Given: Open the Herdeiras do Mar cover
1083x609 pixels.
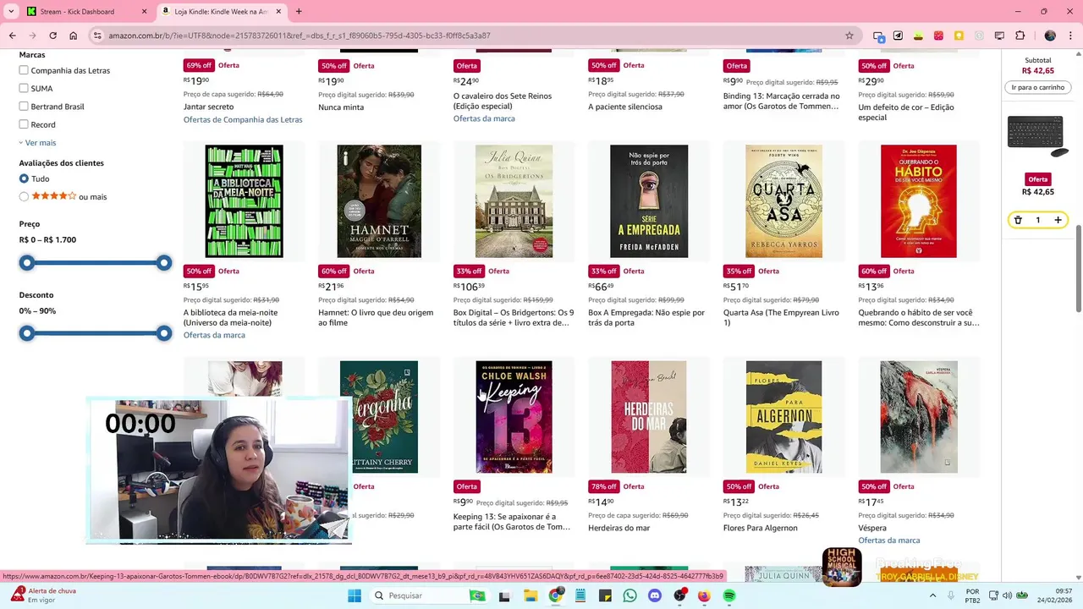Looking at the screenshot, I should (x=649, y=417).
